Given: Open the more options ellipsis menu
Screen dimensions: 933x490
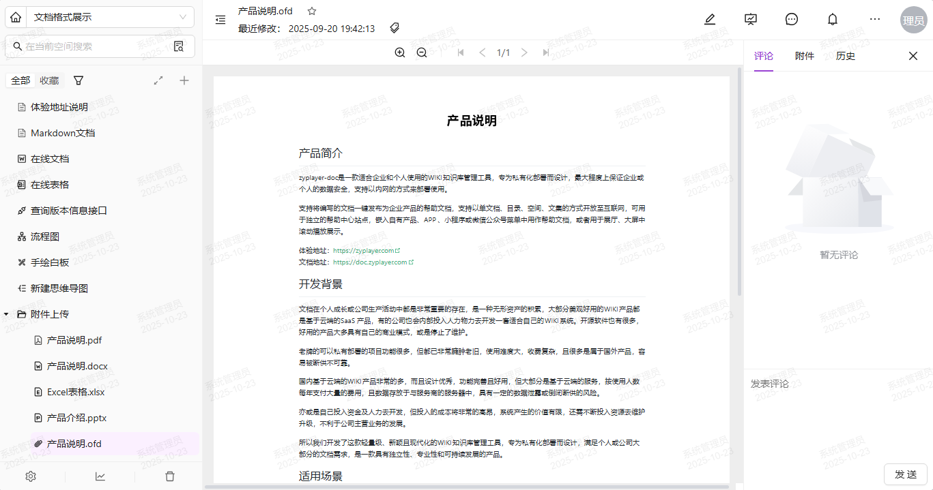Looking at the screenshot, I should coord(875,19).
